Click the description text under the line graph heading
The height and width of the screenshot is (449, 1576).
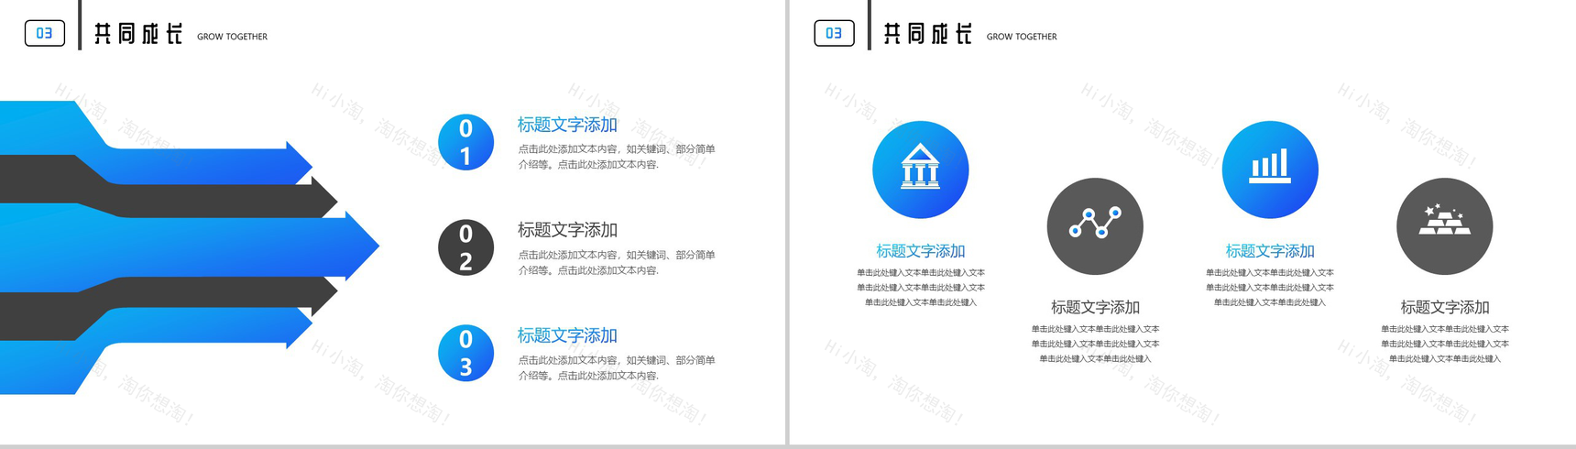(1095, 344)
